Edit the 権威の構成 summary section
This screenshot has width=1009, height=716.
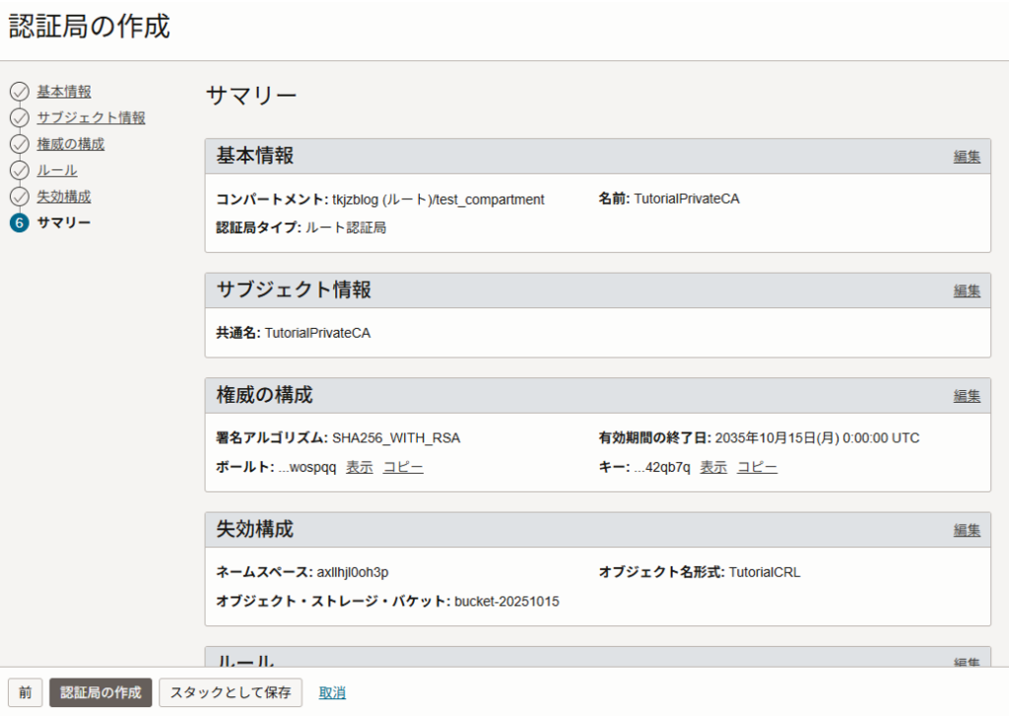pyautogui.click(x=966, y=396)
